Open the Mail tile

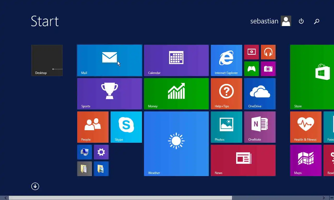(110, 60)
